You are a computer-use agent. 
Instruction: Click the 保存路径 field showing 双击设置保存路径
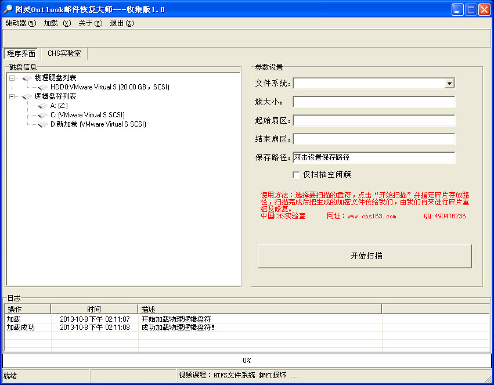374,157
